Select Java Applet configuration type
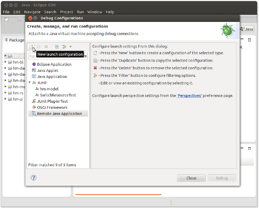The image size is (259, 208). pyautogui.click(x=48, y=70)
